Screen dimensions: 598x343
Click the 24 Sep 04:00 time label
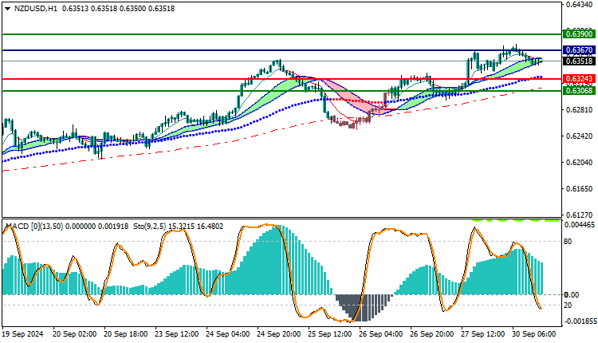(x=228, y=334)
